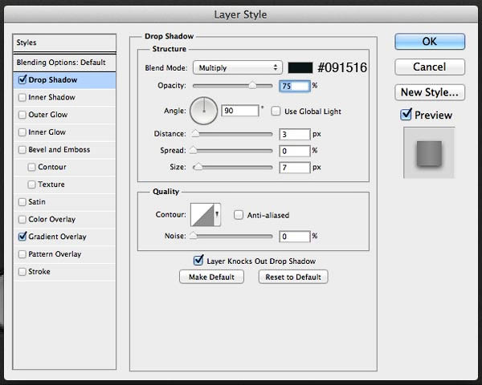Select the Styles list header
The height and width of the screenshot is (385, 482).
pyautogui.click(x=64, y=43)
